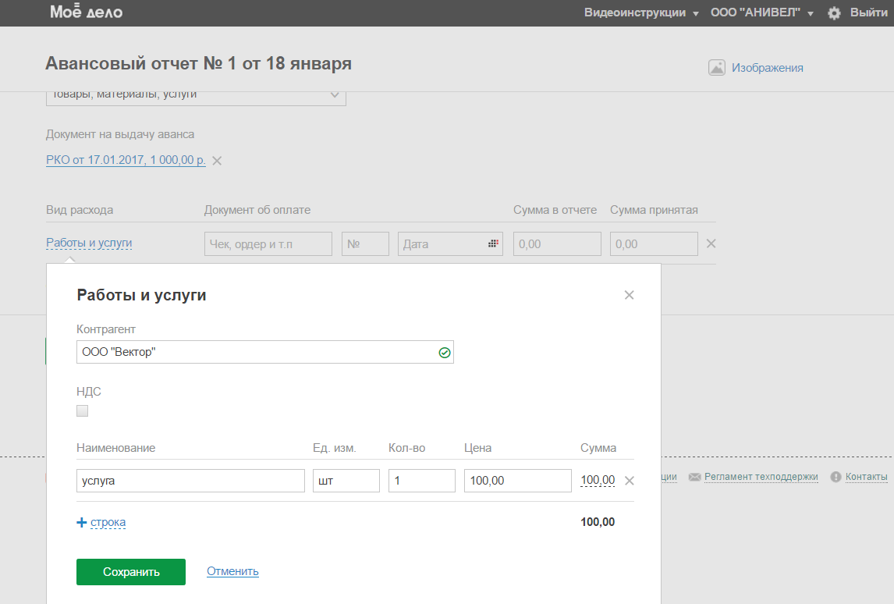Enable the НДС checkbox

click(x=83, y=411)
